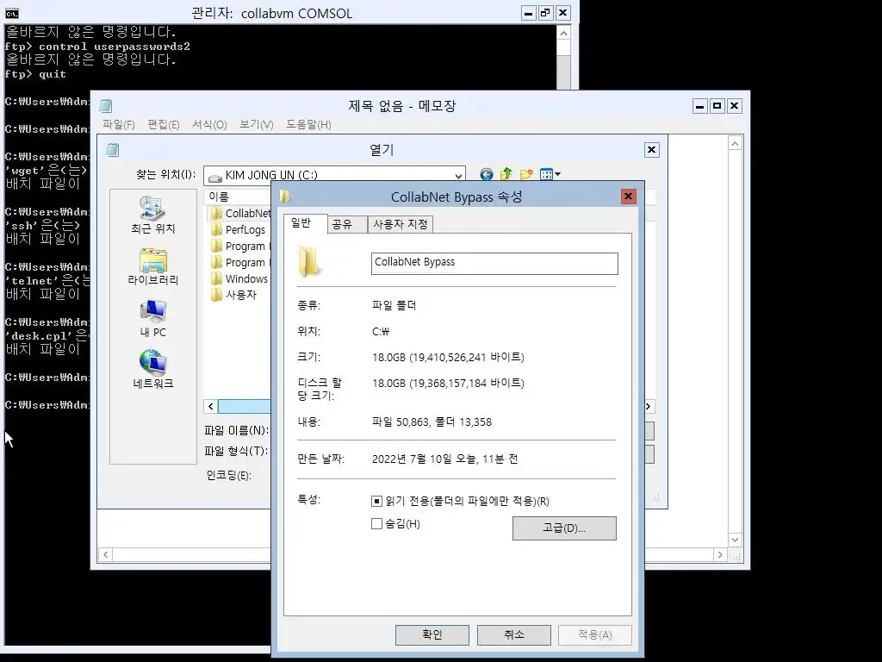Click file list scroll right arrow

point(648,407)
